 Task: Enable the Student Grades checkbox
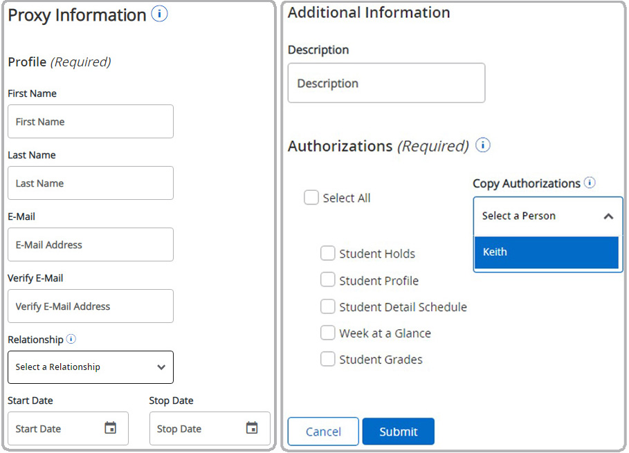327,359
